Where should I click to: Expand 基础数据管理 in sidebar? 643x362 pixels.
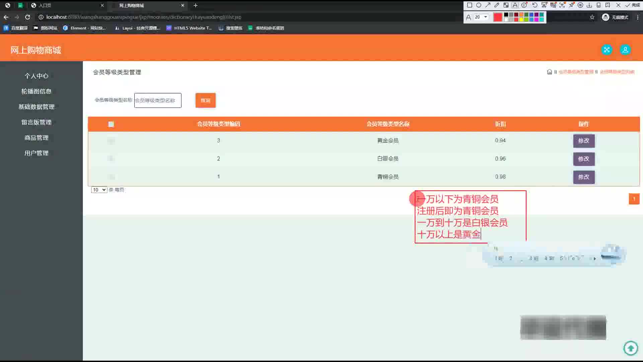[37, 107]
